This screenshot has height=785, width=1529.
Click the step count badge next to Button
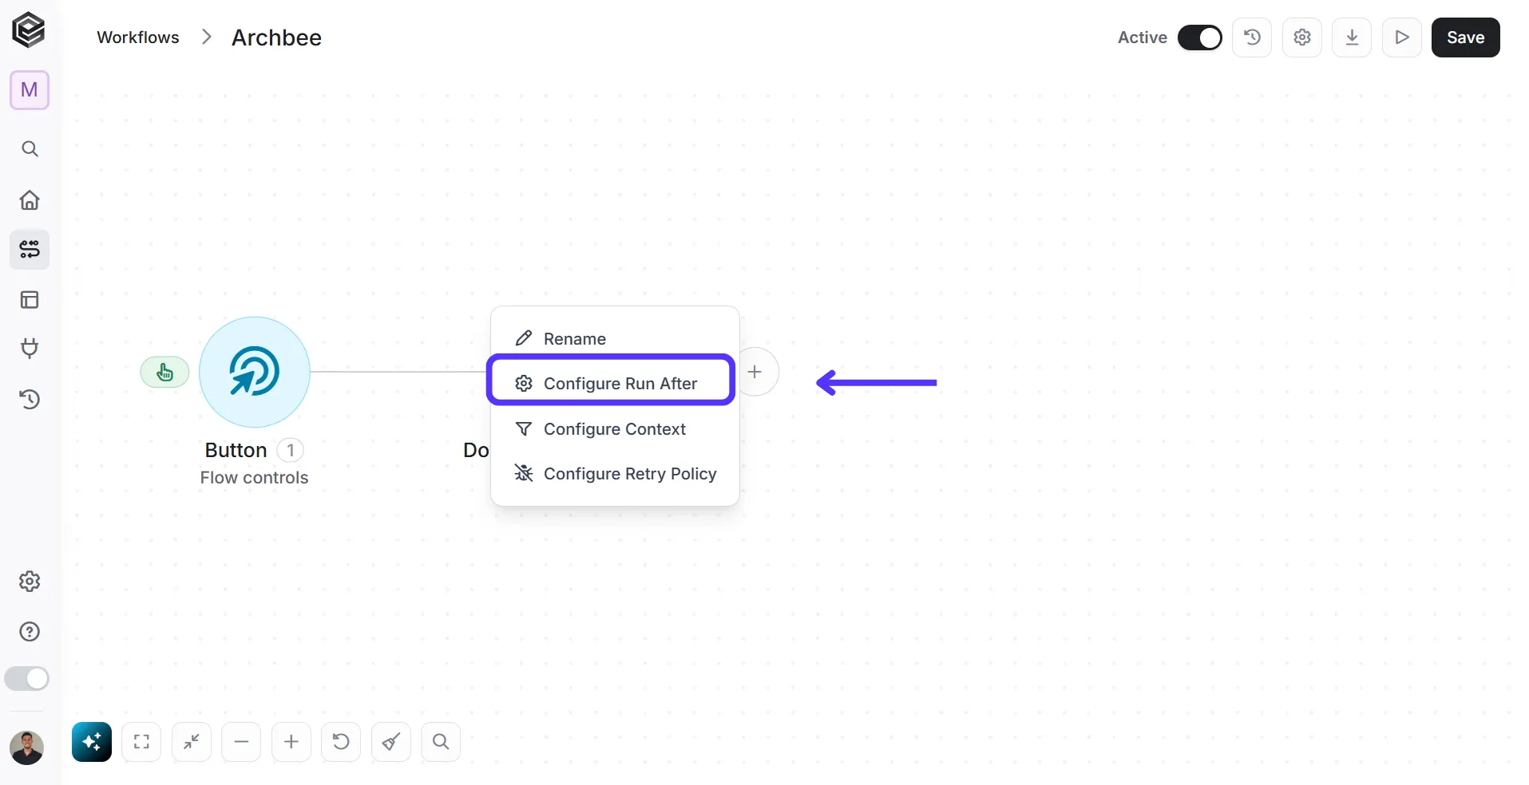click(291, 450)
